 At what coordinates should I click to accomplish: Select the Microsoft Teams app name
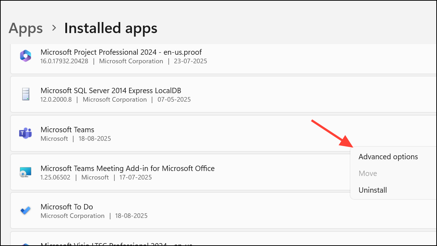pos(67,130)
